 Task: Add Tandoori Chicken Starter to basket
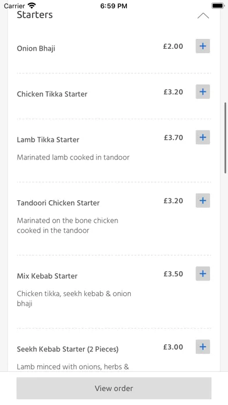[x=202, y=201]
